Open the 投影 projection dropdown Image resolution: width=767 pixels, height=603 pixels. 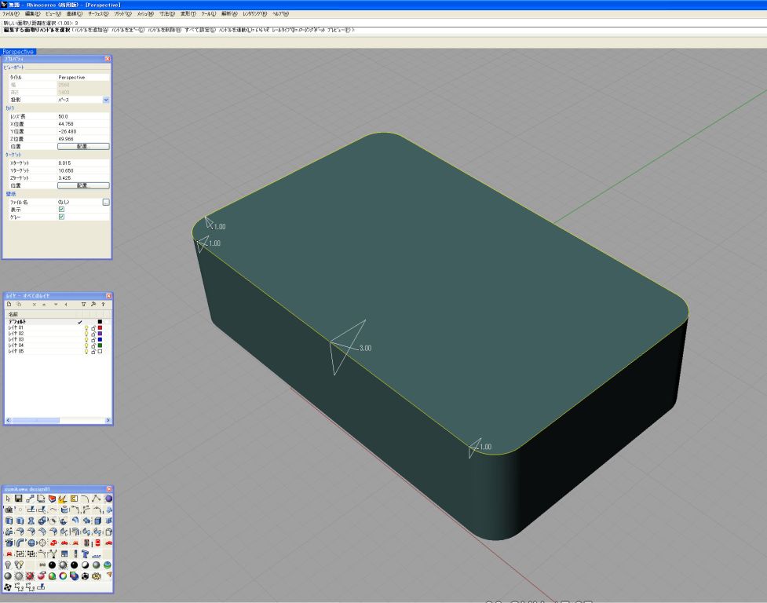106,100
